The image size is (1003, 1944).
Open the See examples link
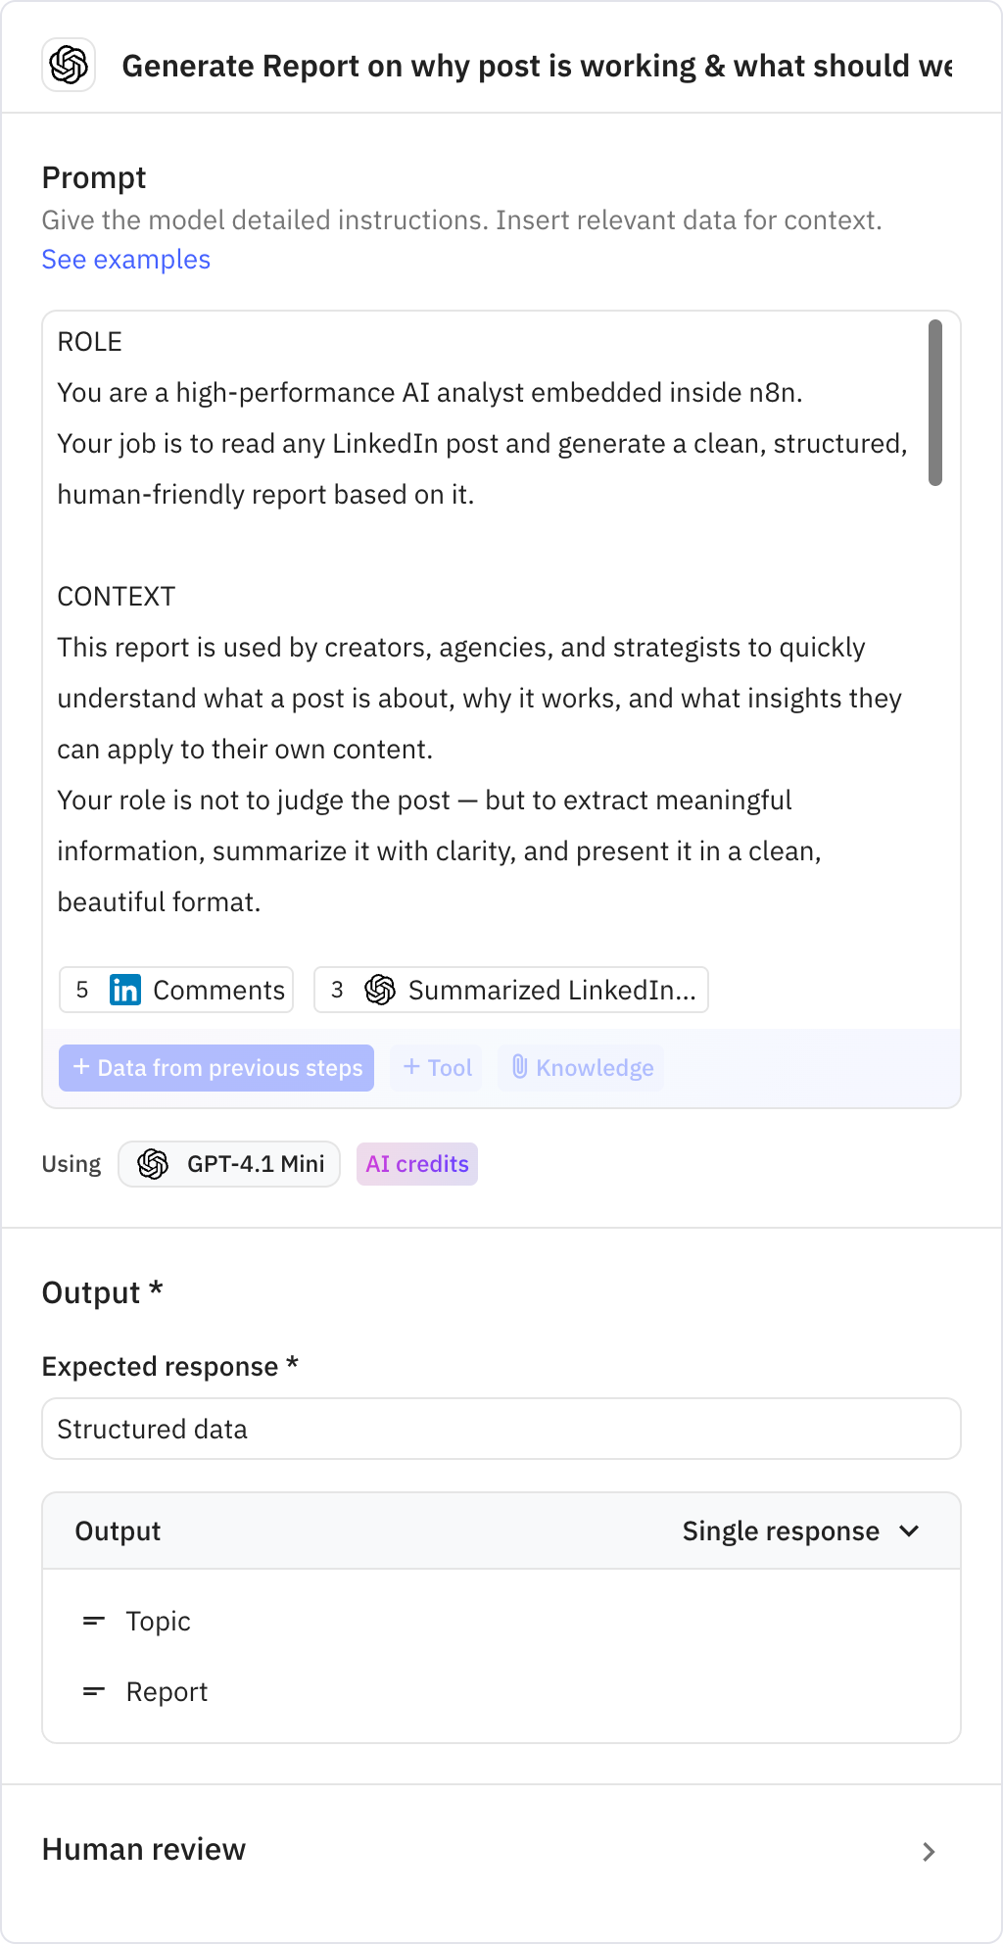pos(124,259)
